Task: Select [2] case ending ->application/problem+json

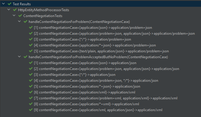Action: click(x=114, y=34)
